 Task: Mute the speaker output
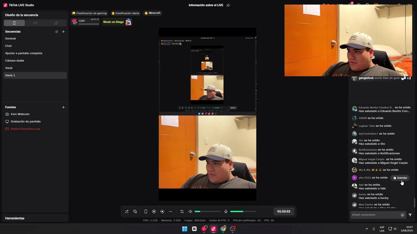(190, 212)
